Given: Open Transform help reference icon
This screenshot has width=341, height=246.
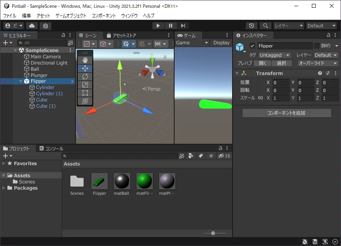Looking at the screenshot, I should 320,73.
